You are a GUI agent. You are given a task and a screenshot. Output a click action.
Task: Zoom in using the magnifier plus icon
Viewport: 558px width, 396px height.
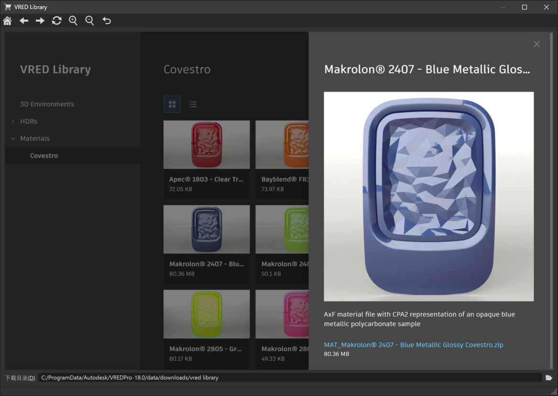click(73, 21)
